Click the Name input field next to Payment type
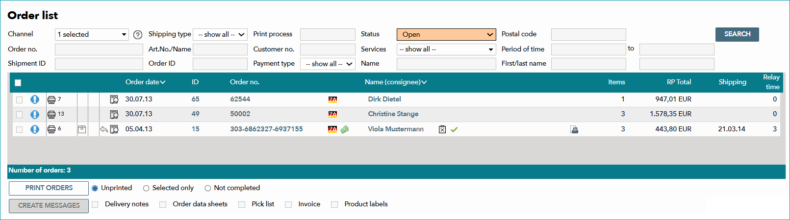Image resolution: width=790 pixels, height=220 pixels. point(446,64)
